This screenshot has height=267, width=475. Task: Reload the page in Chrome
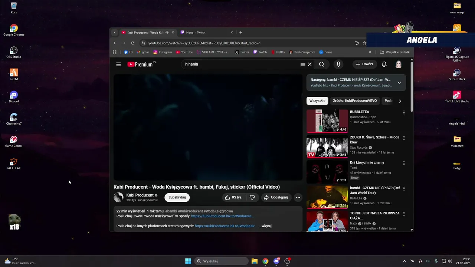pyautogui.click(x=133, y=43)
